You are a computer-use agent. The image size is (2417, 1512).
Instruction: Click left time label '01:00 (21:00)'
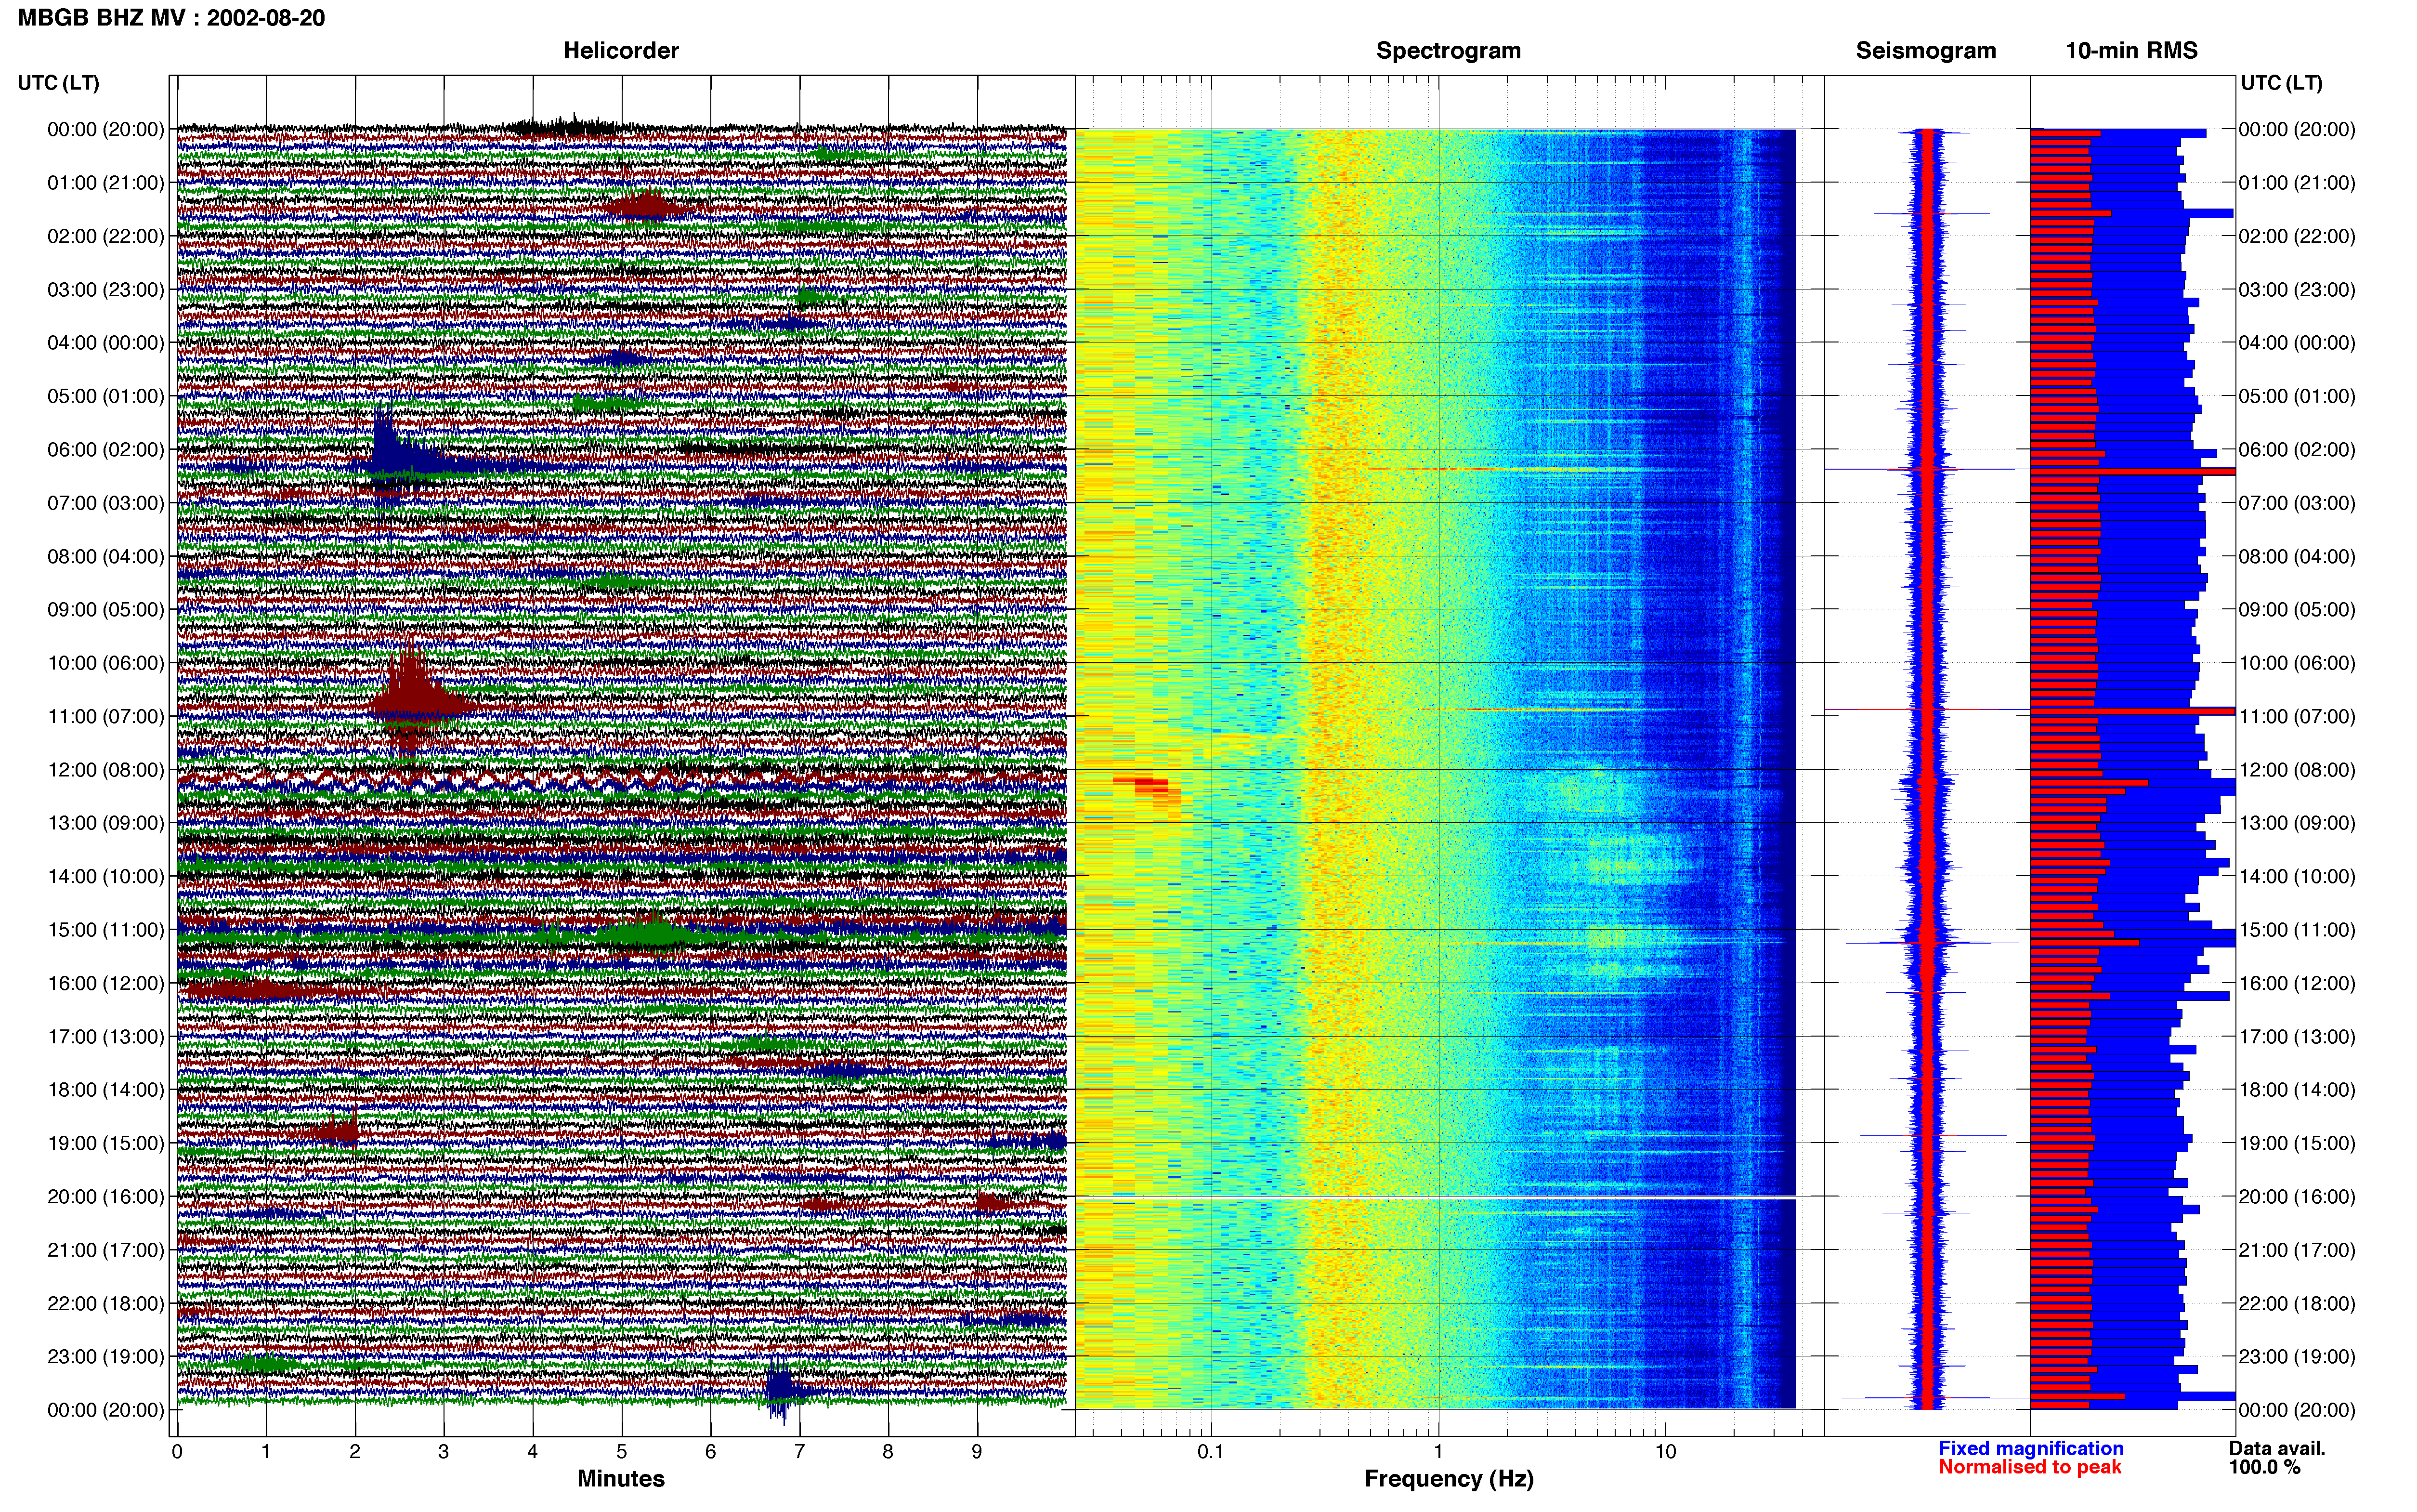106,183
